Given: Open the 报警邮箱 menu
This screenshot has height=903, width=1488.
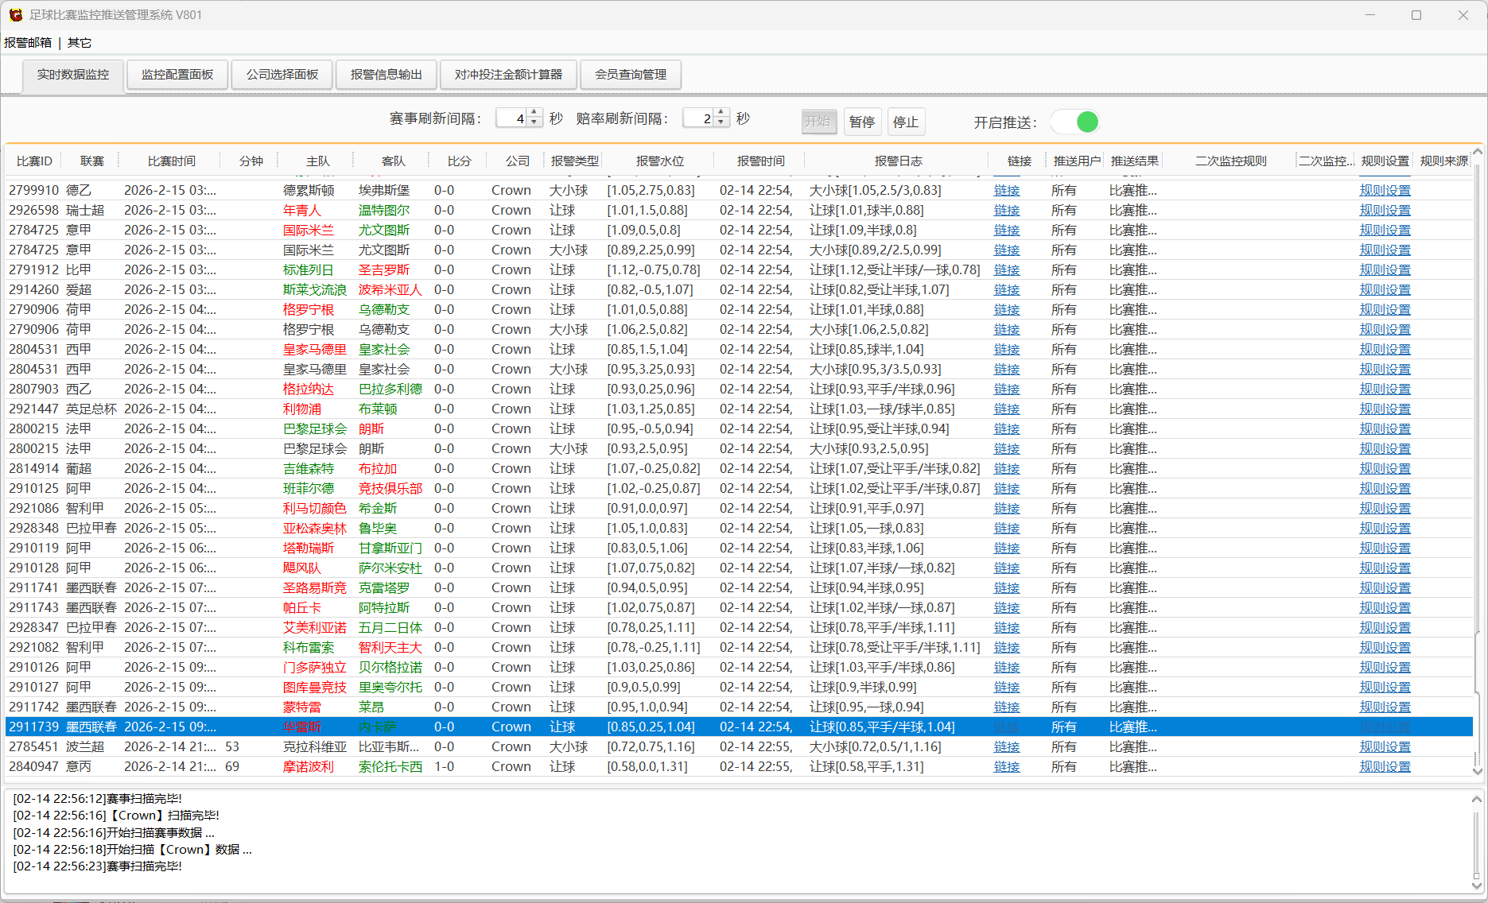Looking at the screenshot, I should [28, 43].
